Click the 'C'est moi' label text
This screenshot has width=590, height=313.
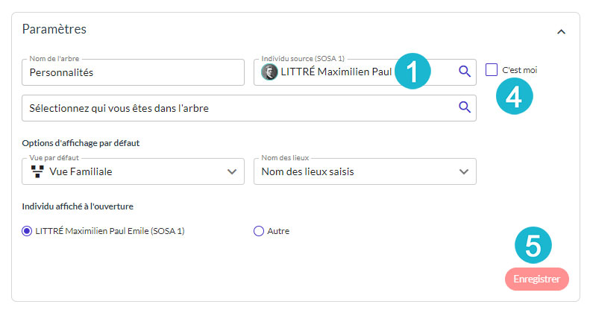point(520,70)
